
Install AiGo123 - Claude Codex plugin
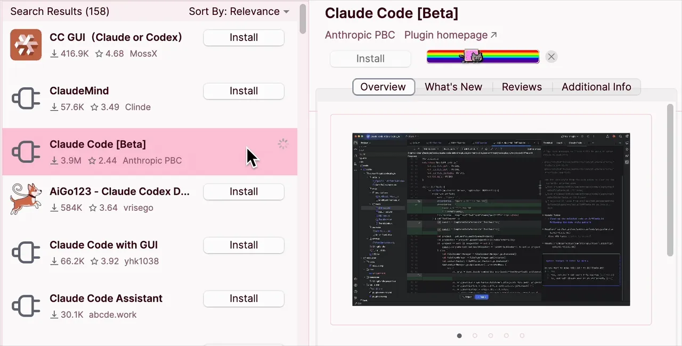243,192
